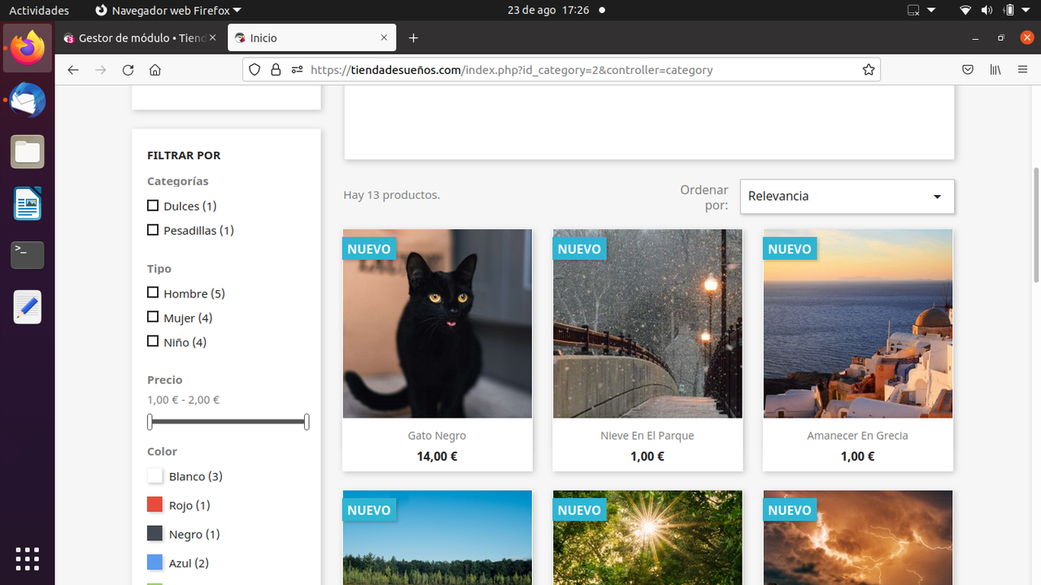Open Firefox from the Ubuntu dock

point(28,48)
